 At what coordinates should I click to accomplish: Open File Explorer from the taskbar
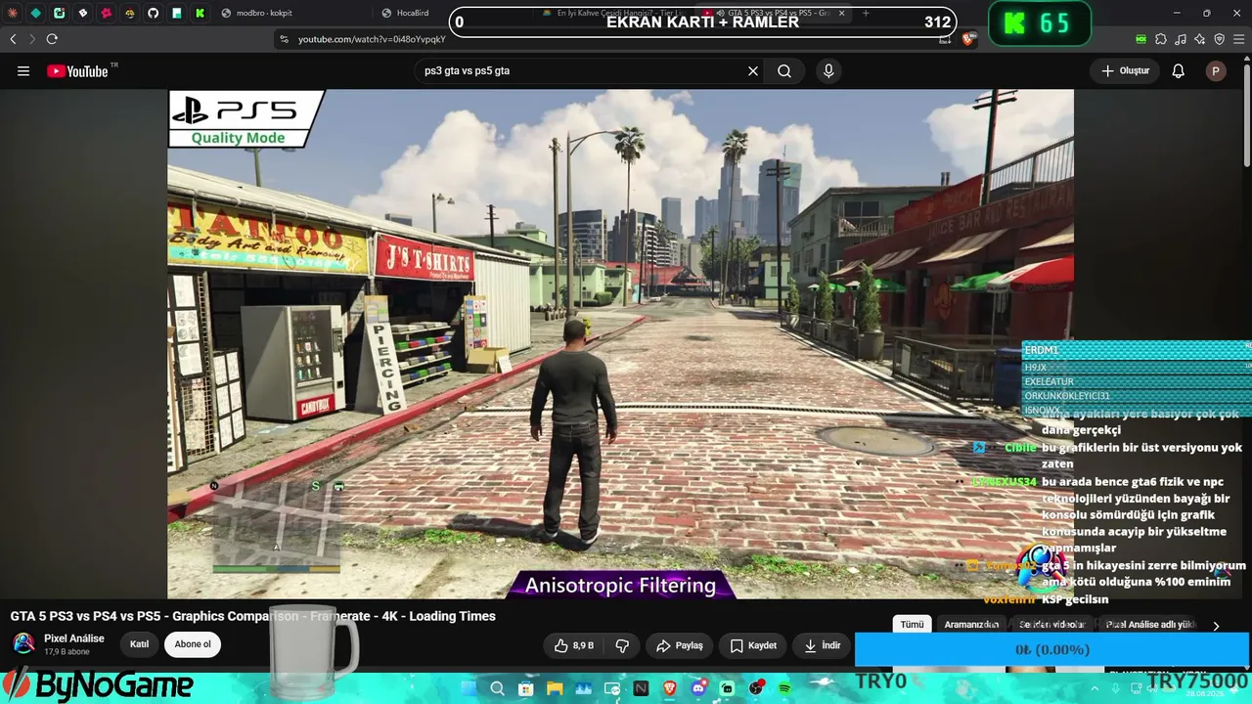pos(555,688)
